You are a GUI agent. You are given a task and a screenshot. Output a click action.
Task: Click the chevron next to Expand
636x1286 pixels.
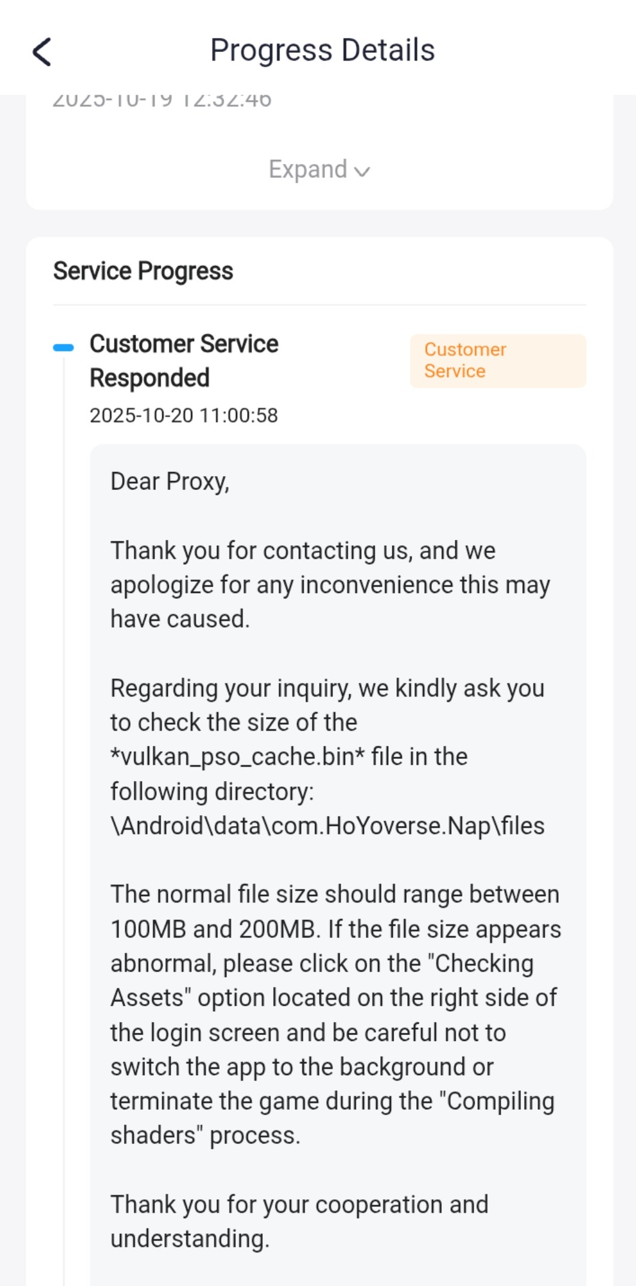[x=362, y=172]
